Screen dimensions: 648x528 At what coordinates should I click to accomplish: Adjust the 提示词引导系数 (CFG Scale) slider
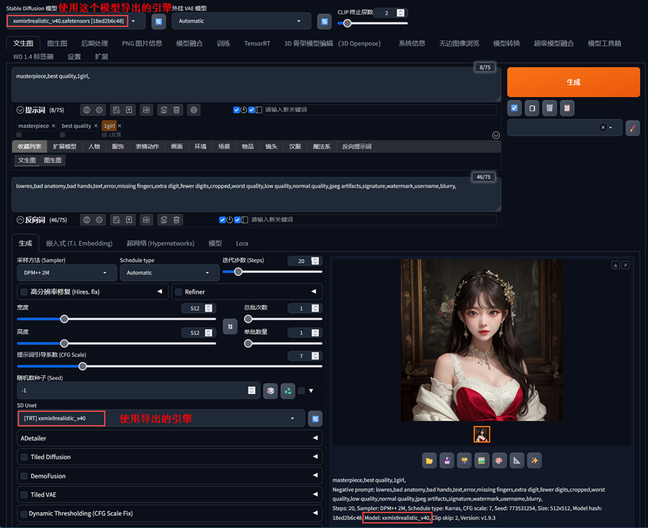coord(169,367)
